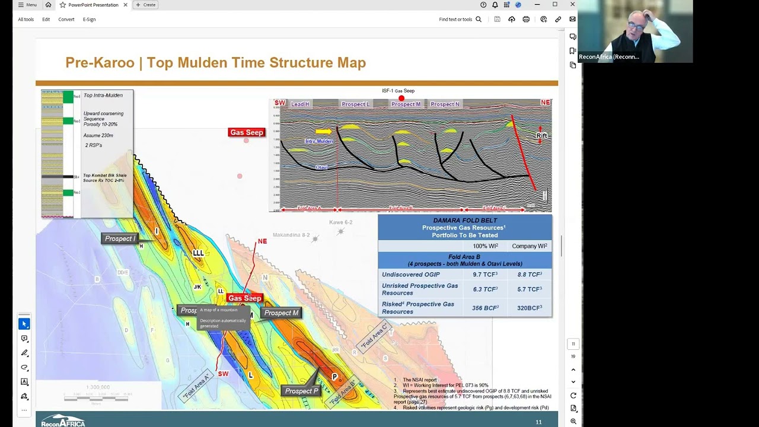759x427 pixels.
Task: Print the document using printer icon
Action: 526,20
